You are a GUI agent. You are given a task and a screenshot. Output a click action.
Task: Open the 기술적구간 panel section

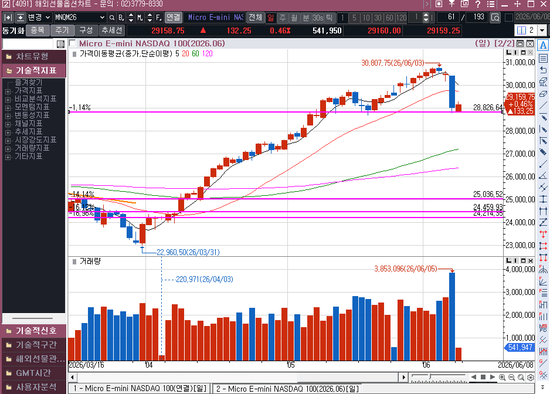[34, 345]
